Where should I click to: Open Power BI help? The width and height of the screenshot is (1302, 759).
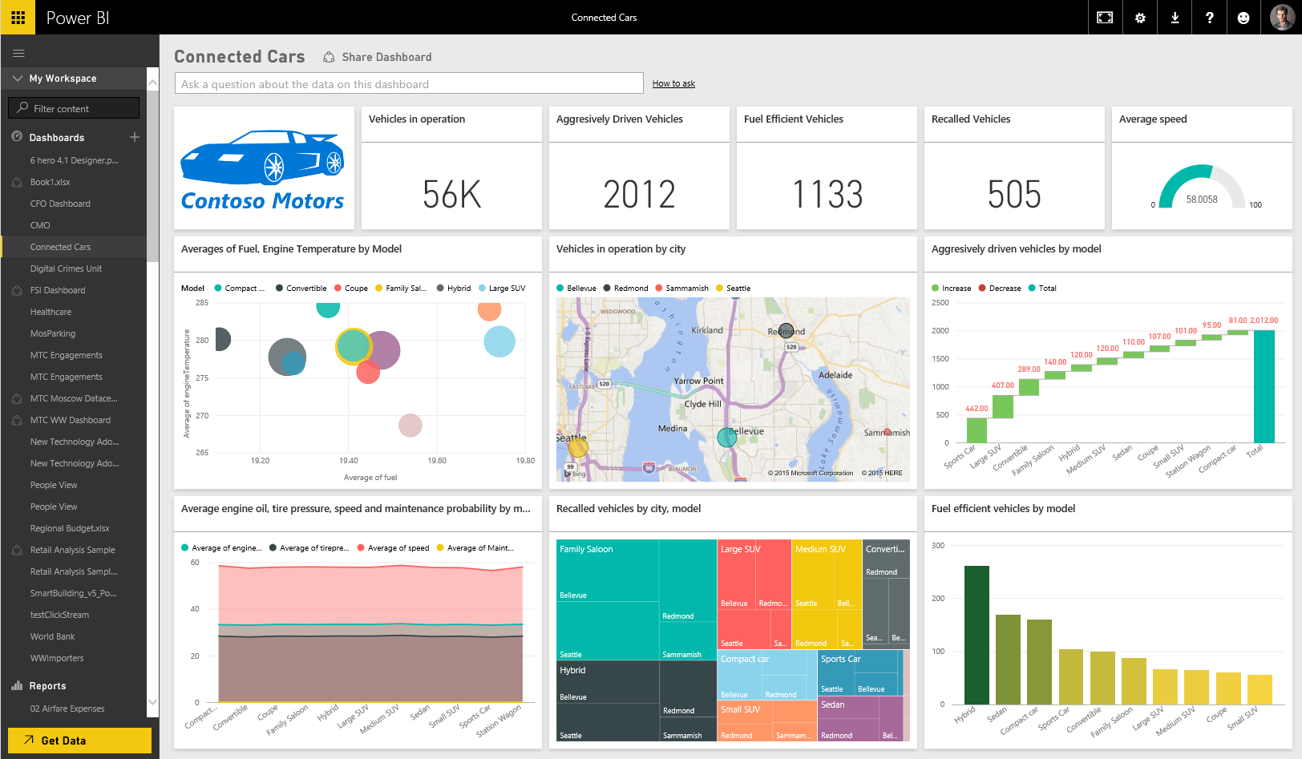tap(1209, 17)
